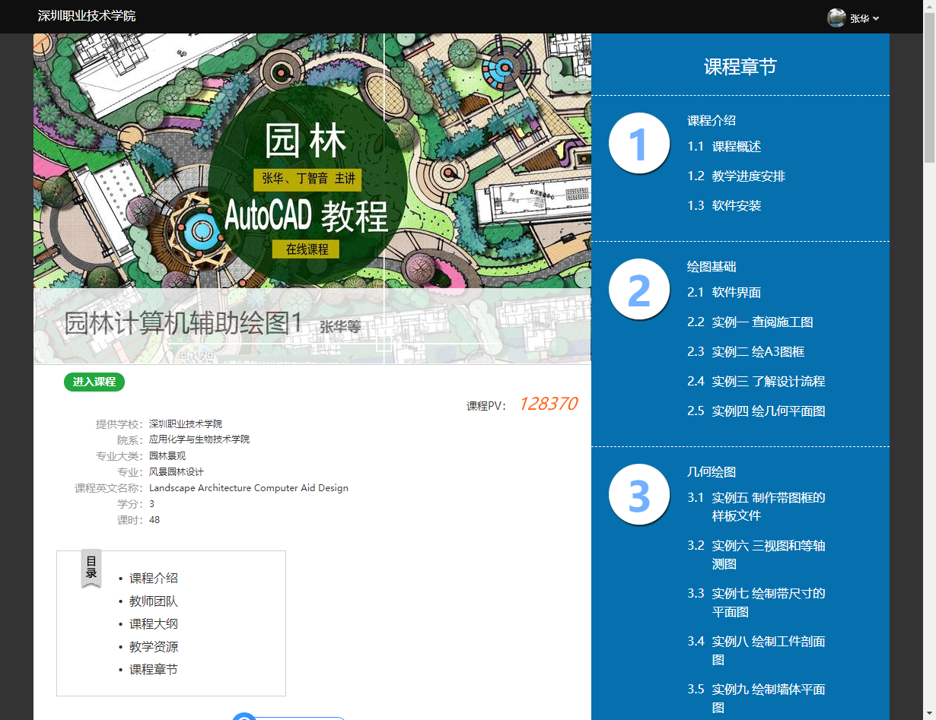
Task: Jump to 教师团队 in the 目录 list
Action: (154, 601)
